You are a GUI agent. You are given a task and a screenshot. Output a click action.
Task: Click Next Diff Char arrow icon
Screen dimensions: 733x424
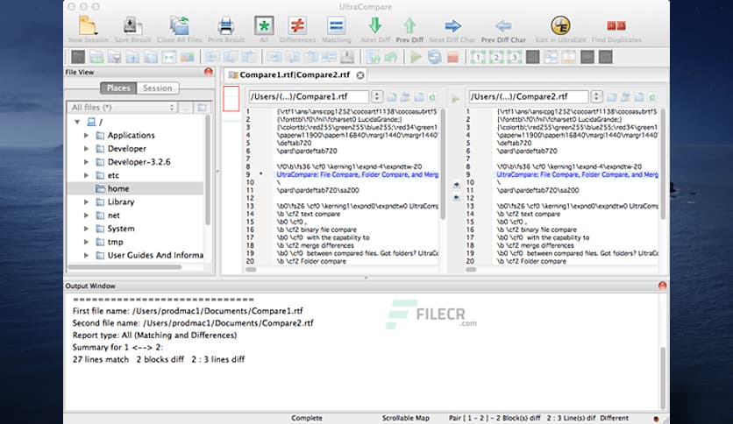pos(452,25)
